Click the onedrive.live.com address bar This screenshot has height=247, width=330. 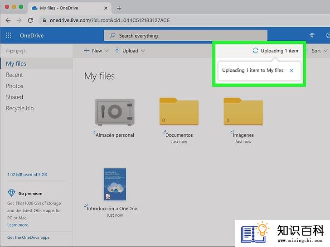(x=110, y=20)
